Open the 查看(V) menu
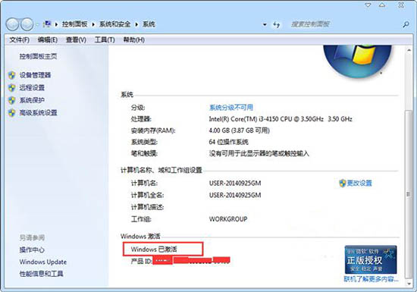Screen dimensions: 417x292 pos(76,40)
